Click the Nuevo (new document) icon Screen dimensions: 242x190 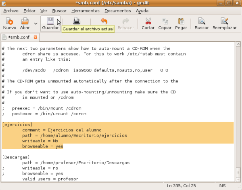(x=9, y=21)
